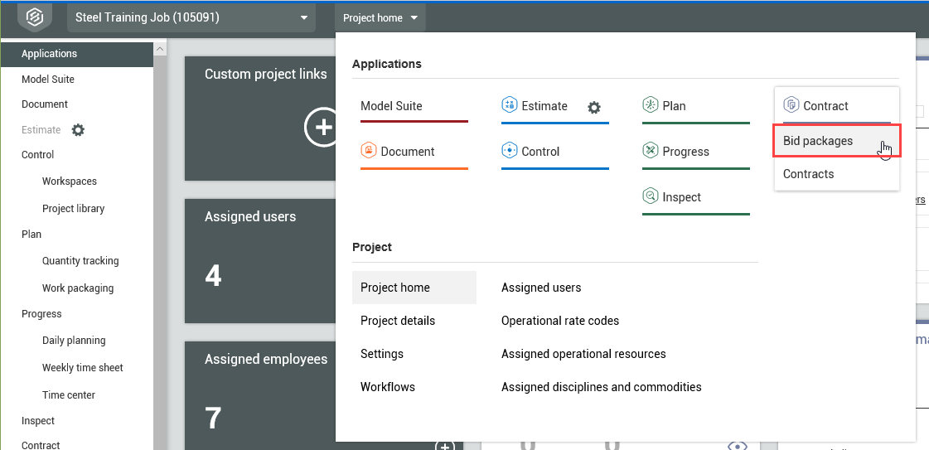Viewport: 929px width, 450px height.
Task: Expand the Steel Training Job project dropdown
Action: coord(304,17)
